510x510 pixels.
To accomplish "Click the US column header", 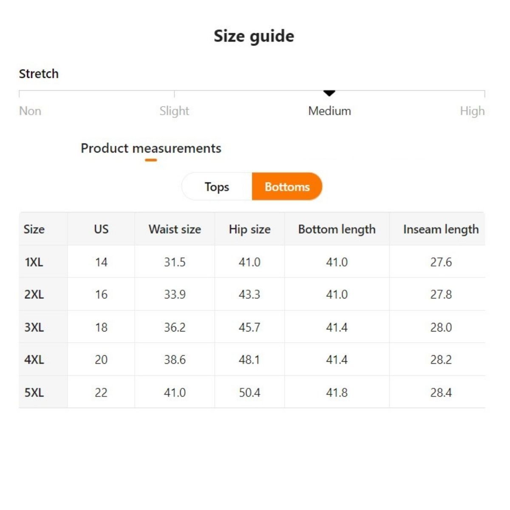I will click(x=101, y=229).
